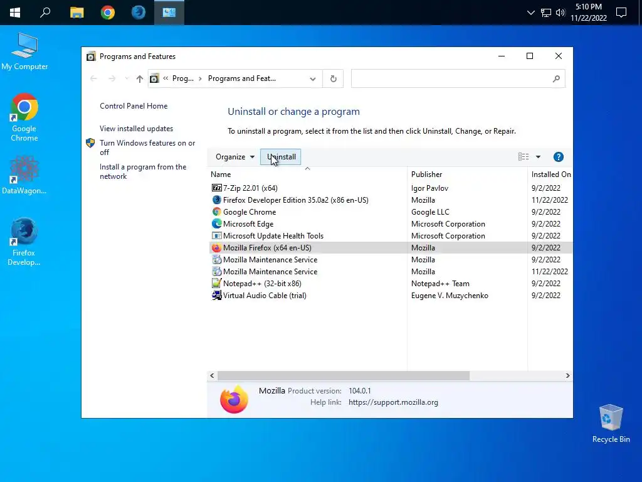Open the notification center icon
This screenshot has width=642, height=482.
coord(621,13)
